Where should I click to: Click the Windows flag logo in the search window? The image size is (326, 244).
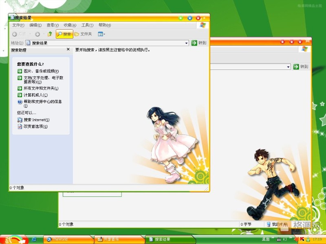tap(203, 25)
